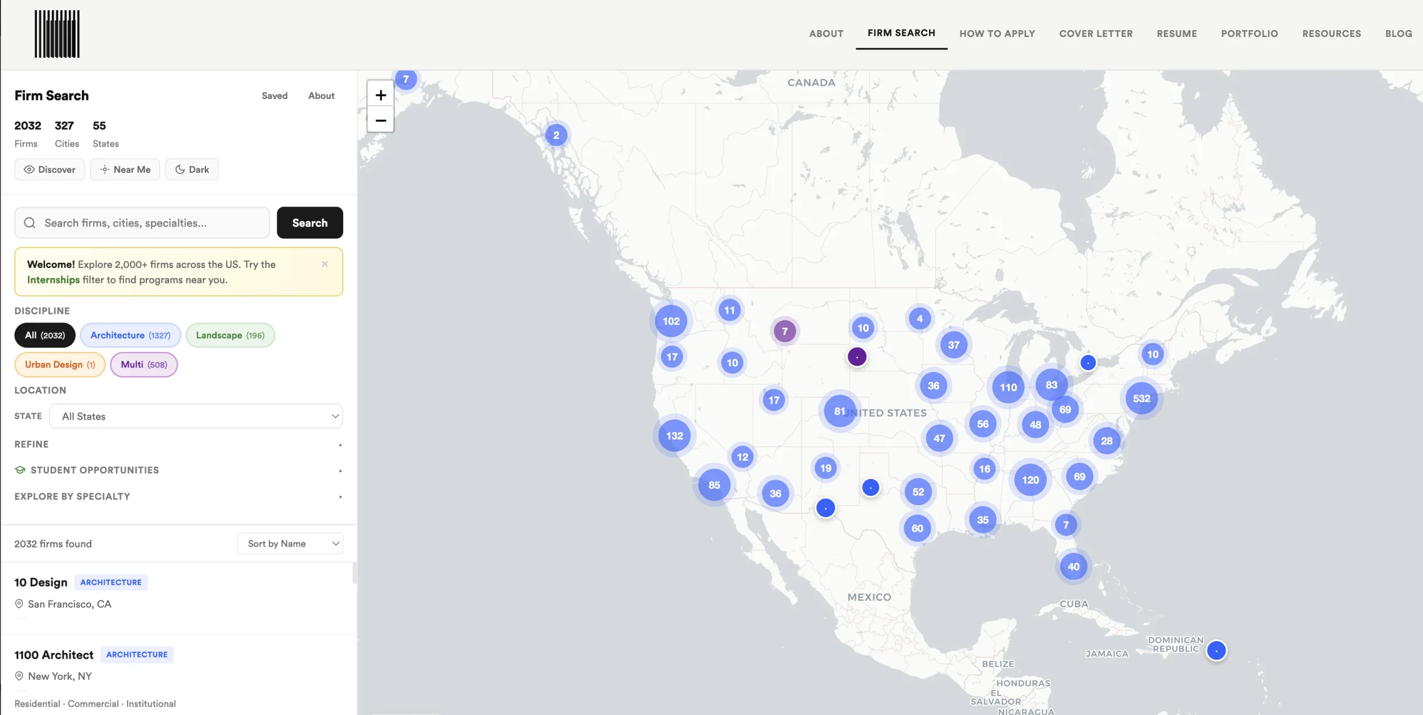Filter by Multi (508) discipline
The height and width of the screenshot is (715, 1423).
[x=144, y=365]
